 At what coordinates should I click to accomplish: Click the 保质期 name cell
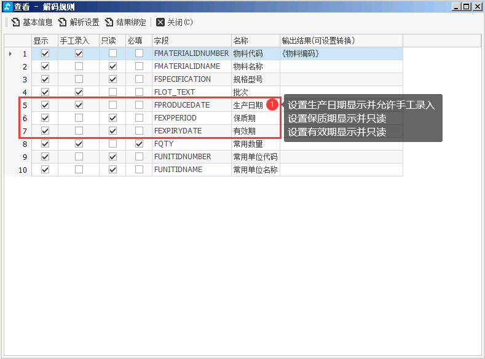click(x=256, y=118)
